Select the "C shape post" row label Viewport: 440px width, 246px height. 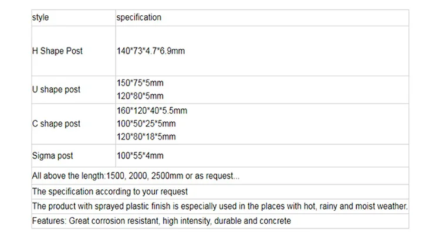coord(56,124)
